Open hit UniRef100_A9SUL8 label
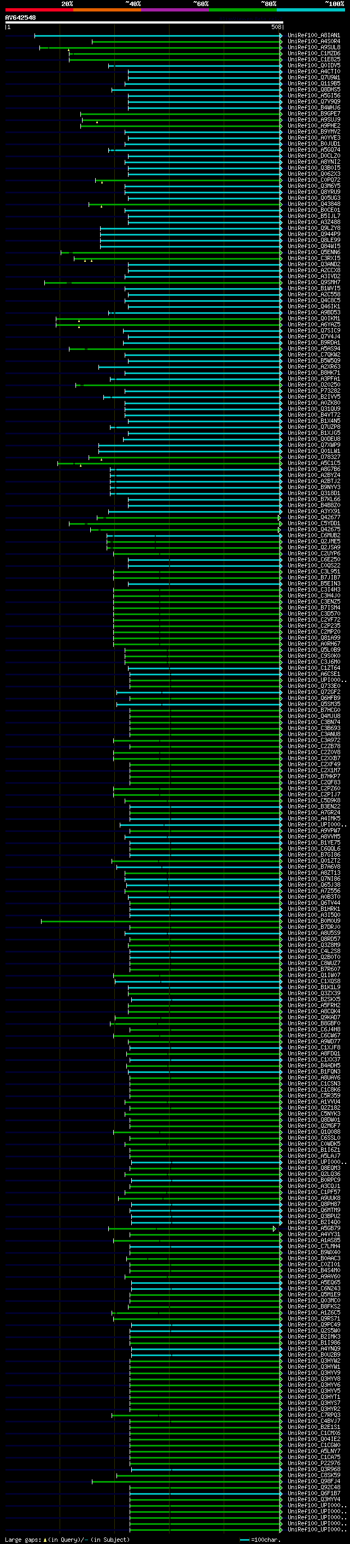This screenshot has height=1544, width=350. (x=314, y=47)
